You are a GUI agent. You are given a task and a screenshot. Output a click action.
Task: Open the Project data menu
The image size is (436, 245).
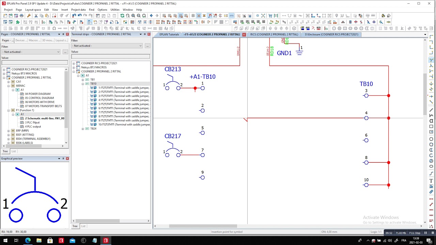coord(78,10)
